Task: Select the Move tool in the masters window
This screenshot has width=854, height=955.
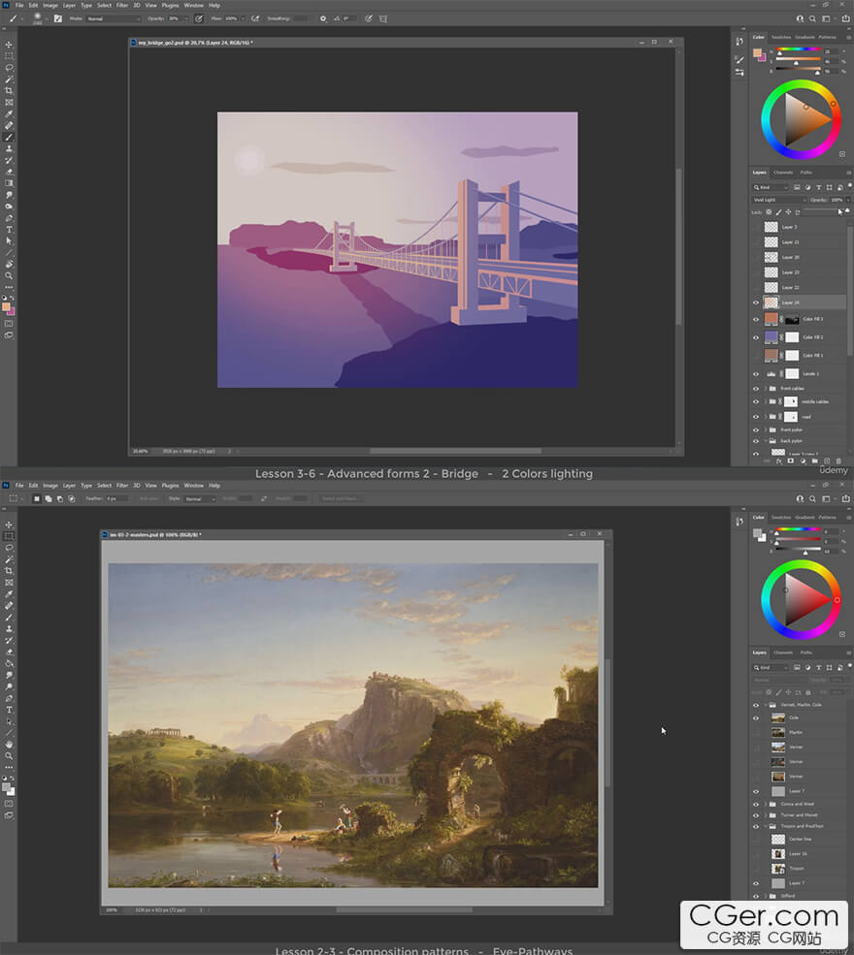Action: (x=9, y=525)
